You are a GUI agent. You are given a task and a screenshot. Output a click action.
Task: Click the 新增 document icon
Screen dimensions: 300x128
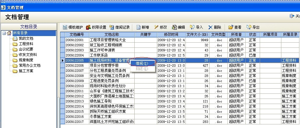139,27
